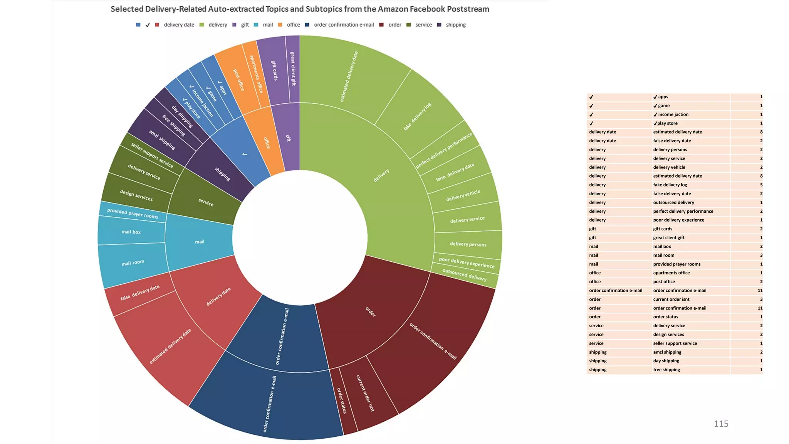Click the purple gift legend swatch
Image resolution: width=789 pixels, height=444 pixels.
tap(234, 25)
